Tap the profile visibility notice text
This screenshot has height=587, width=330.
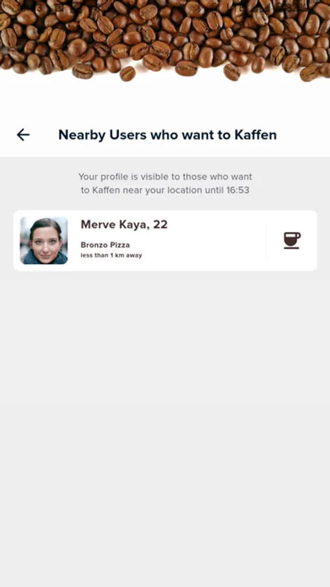click(x=165, y=183)
